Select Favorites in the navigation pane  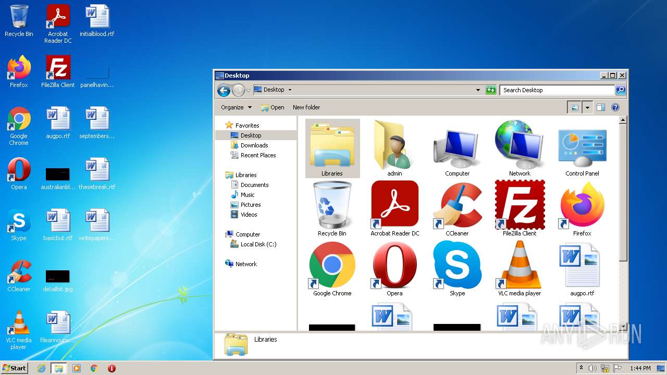point(247,126)
